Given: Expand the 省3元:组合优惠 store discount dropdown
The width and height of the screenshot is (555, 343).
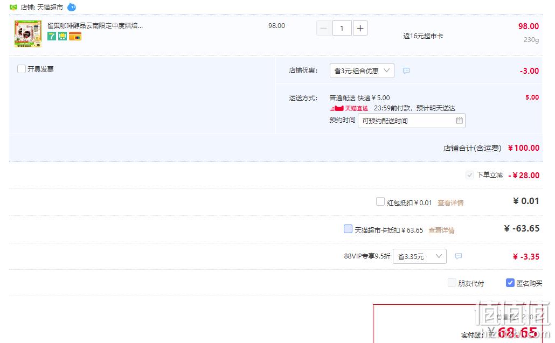Looking at the screenshot, I should pos(362,71).
